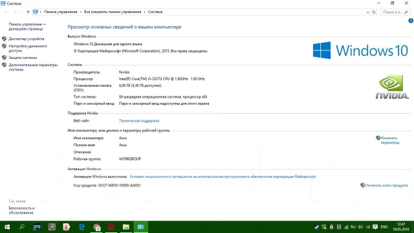Open Диспетчер устройств link
This screenshot has height=233, width=414.
[27, 39]
